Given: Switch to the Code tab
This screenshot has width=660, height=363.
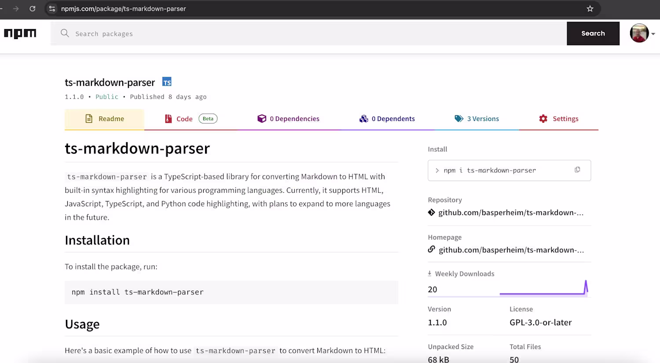Looking at the screenshot, I should [191, 119].
